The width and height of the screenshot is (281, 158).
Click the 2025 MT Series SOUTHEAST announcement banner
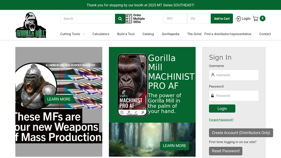coord(140,5)
